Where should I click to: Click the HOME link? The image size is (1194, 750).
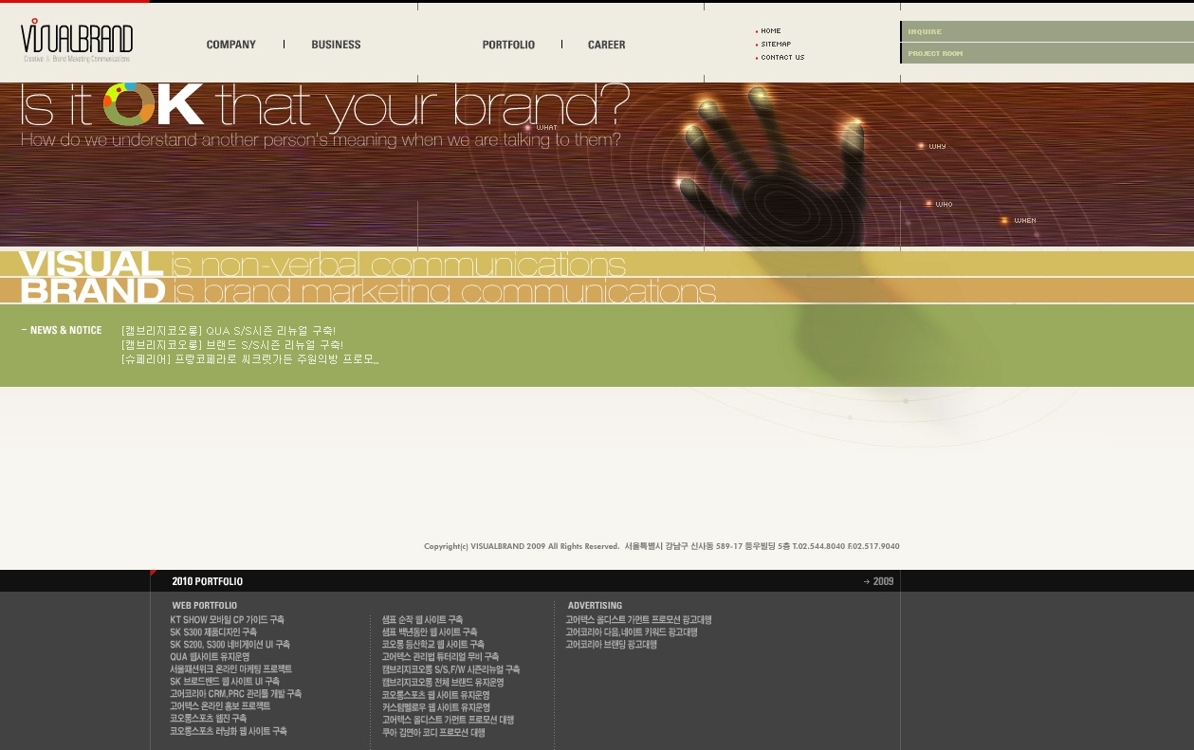[x=770, y=31]
